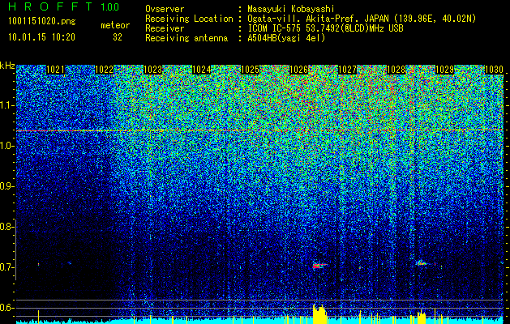Click the 1021 time marker
The image size is (510, 324).
(55, 70)
